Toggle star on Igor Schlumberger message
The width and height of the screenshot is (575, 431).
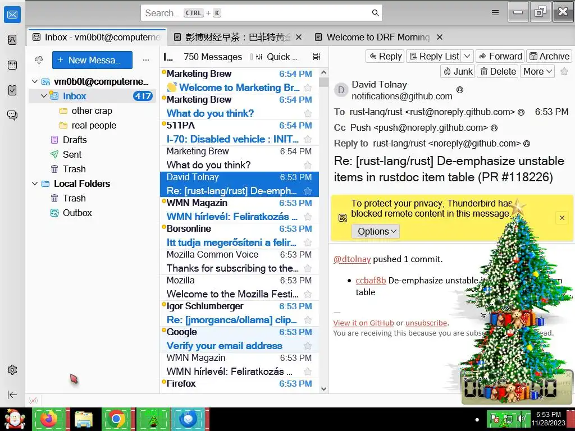[x=308, y=320]
